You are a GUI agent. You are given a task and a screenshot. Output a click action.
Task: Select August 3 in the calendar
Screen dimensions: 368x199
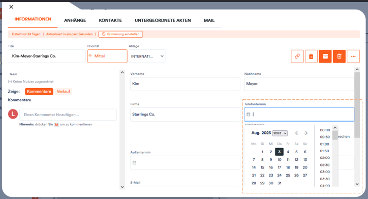tap(279, 152)
